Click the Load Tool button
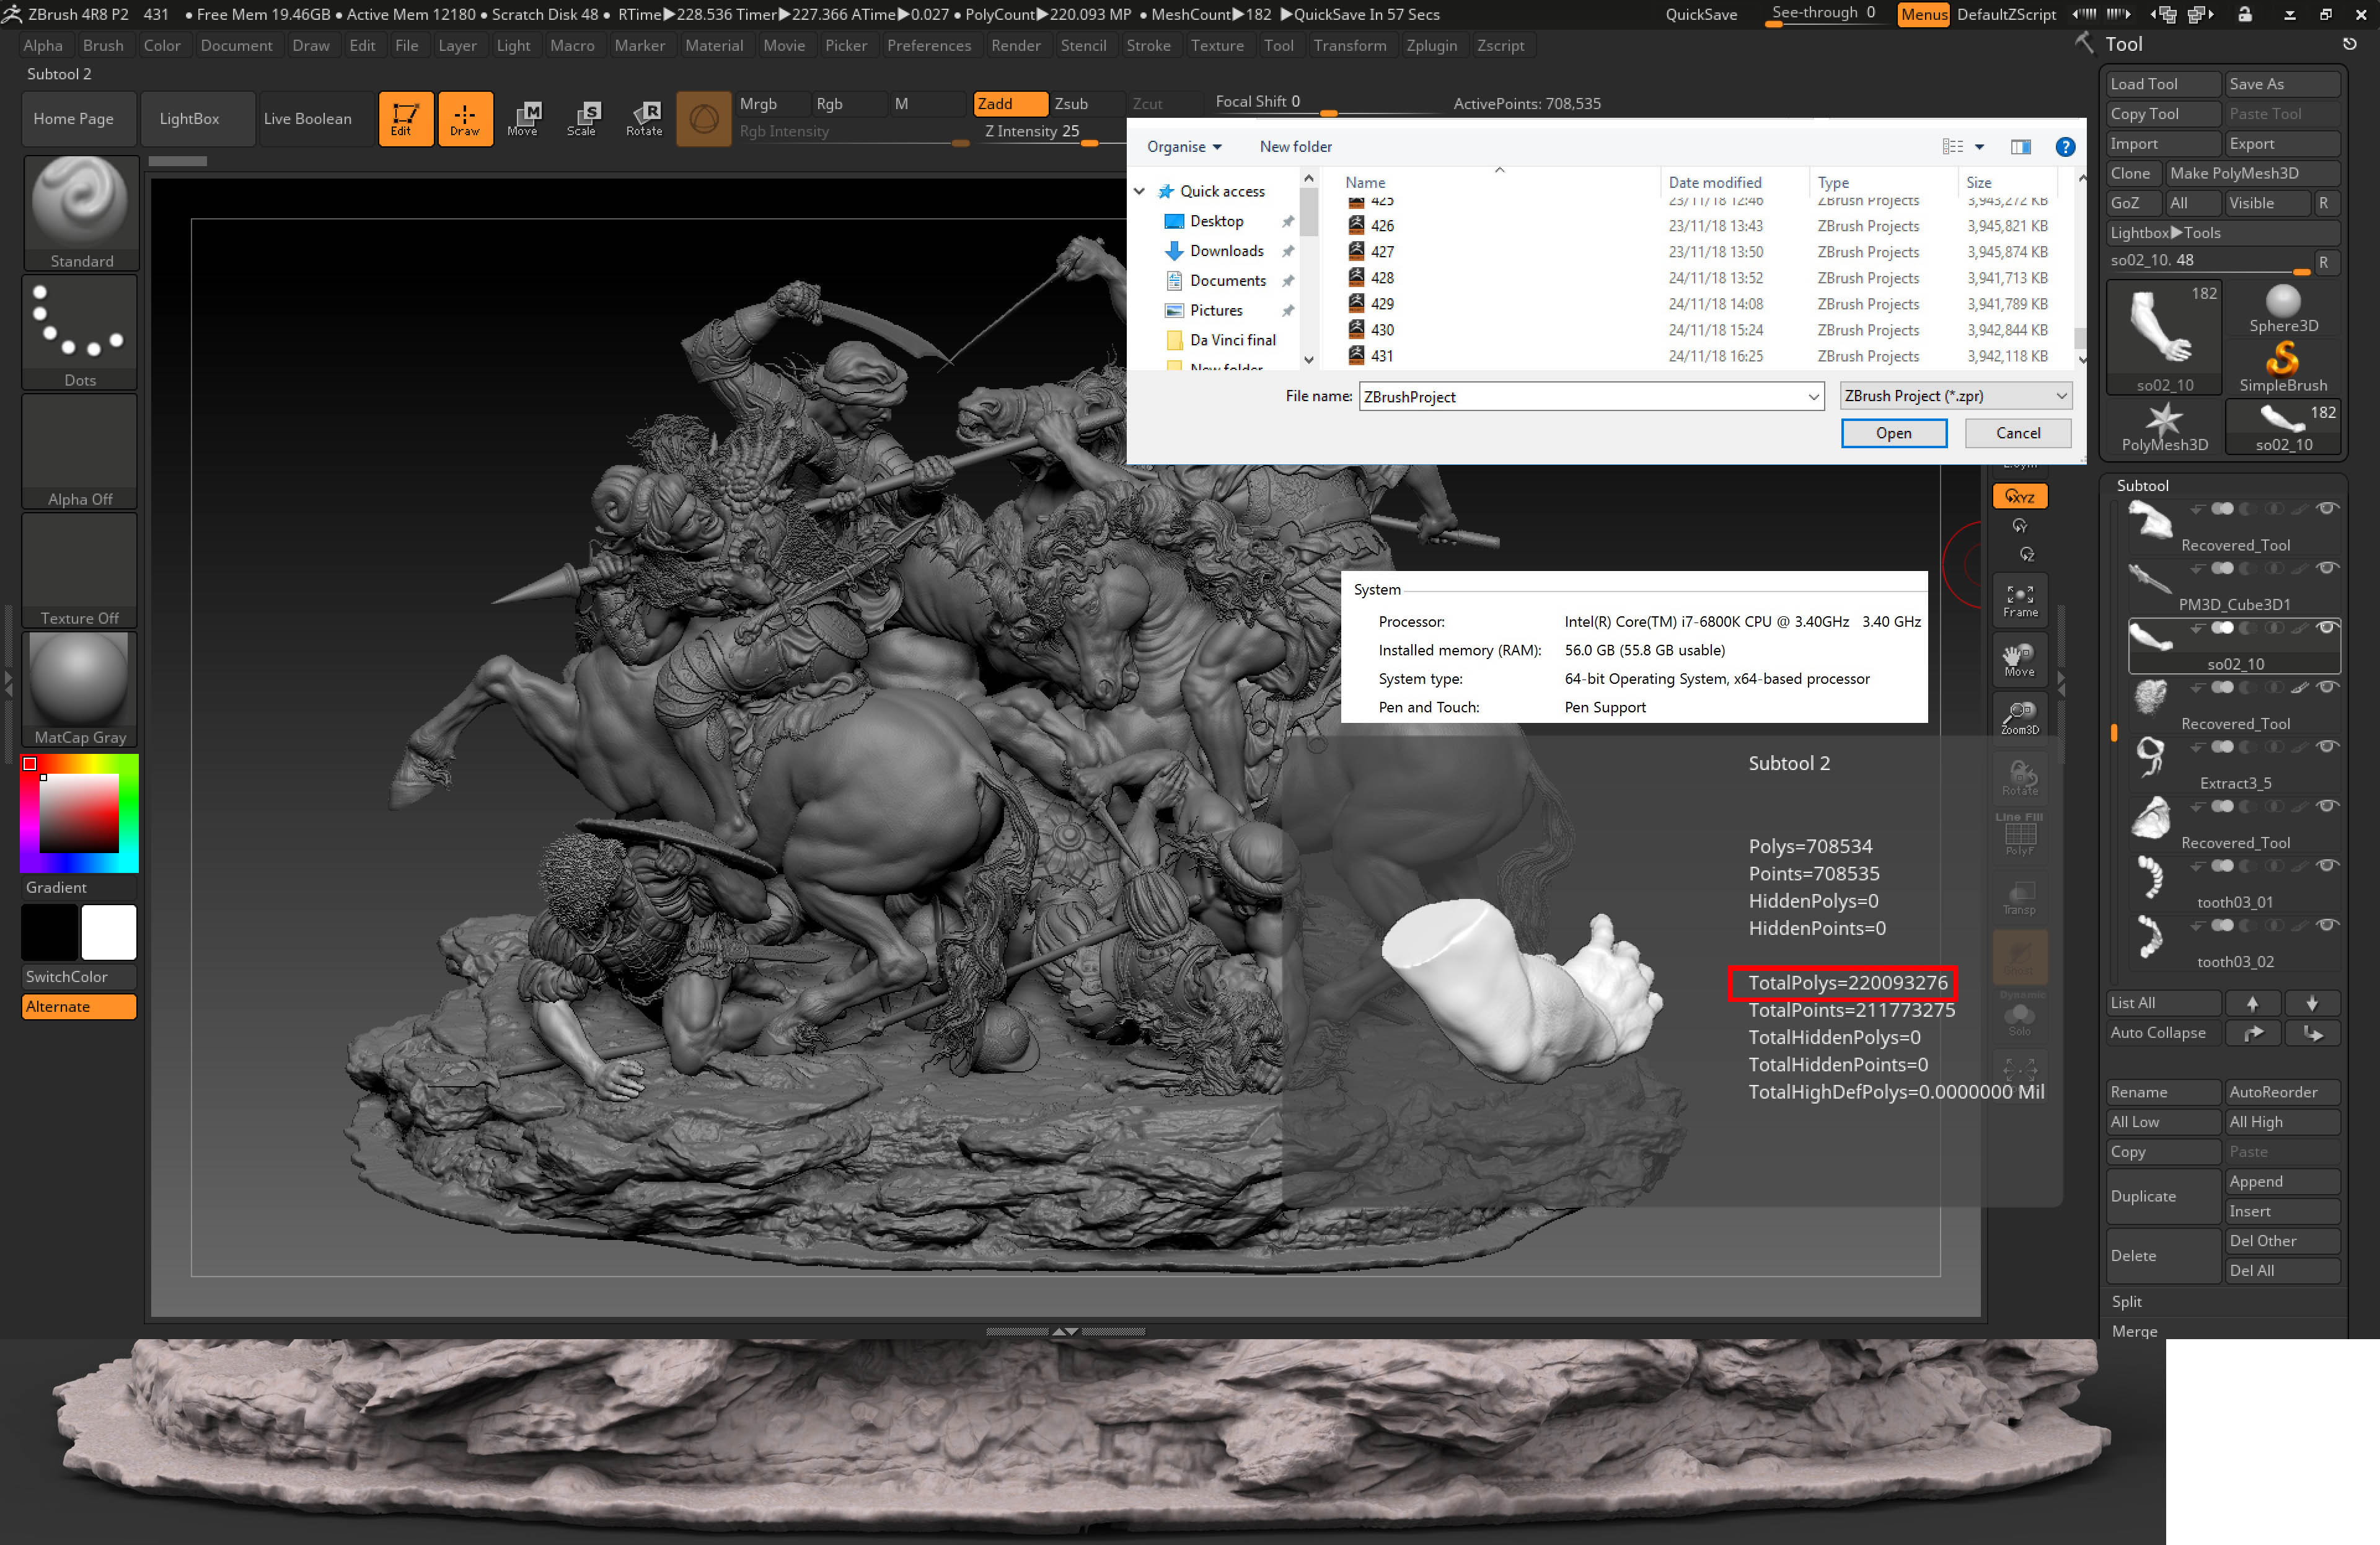 click(2163, 84)
